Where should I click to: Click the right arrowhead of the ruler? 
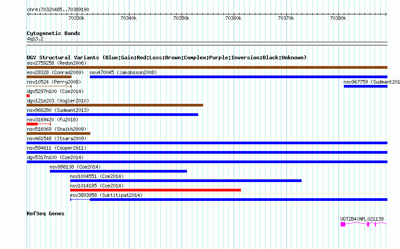(386, 14)
